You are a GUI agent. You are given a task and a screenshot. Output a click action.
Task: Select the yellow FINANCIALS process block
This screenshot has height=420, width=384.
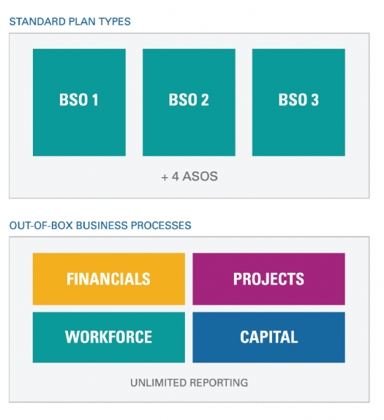[x=109, y=279]
